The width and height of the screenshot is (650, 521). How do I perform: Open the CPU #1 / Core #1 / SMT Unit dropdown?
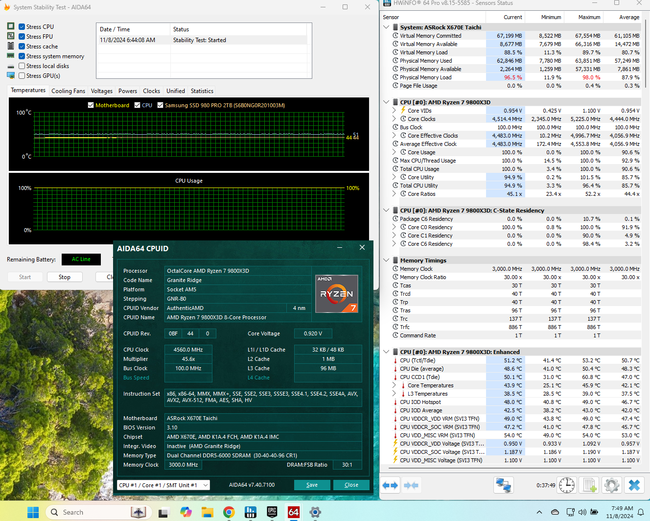(163, 485)
